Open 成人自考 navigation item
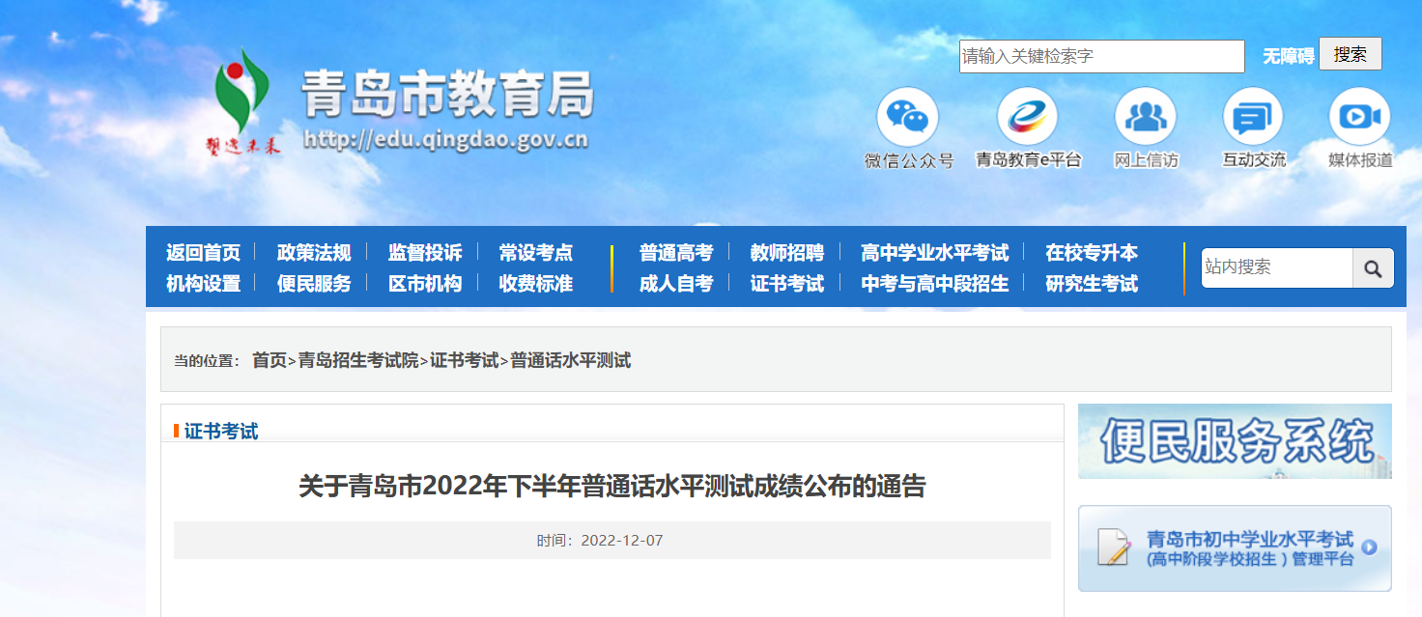Viewport: 1422px width, 617px height. [x=676, y=284]
